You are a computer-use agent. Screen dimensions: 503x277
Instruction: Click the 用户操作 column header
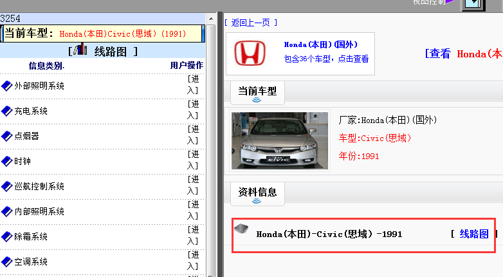187,66
